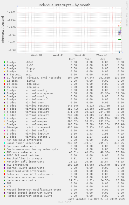Click the Thermal event interrupts label
This screenshot has height=205, width=129.
tap(25, 168)
